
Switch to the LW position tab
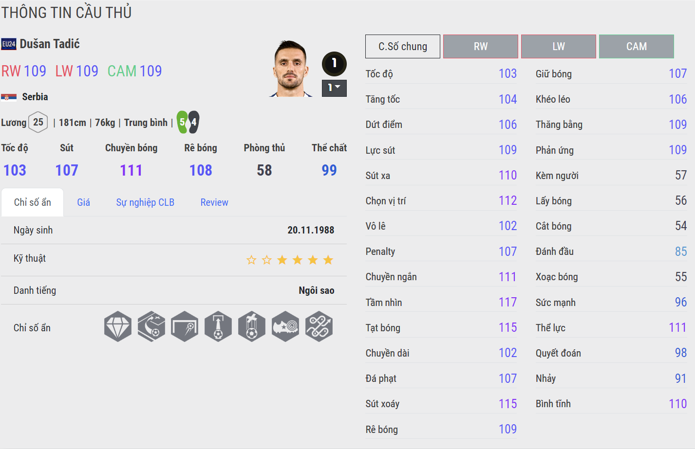559,47
